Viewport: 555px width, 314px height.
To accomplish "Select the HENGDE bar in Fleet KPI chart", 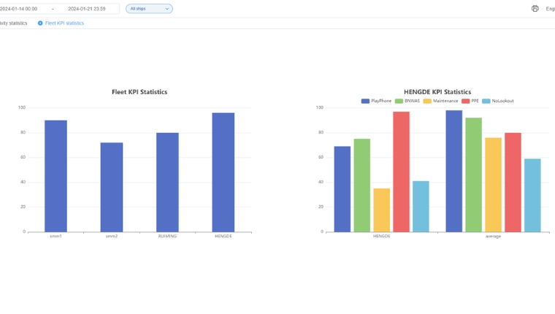I will pos(223,172).
